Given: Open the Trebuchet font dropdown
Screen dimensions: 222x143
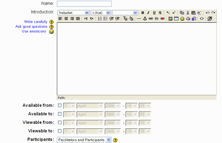Looking at the screenshot, I should [x=74, y=13].
